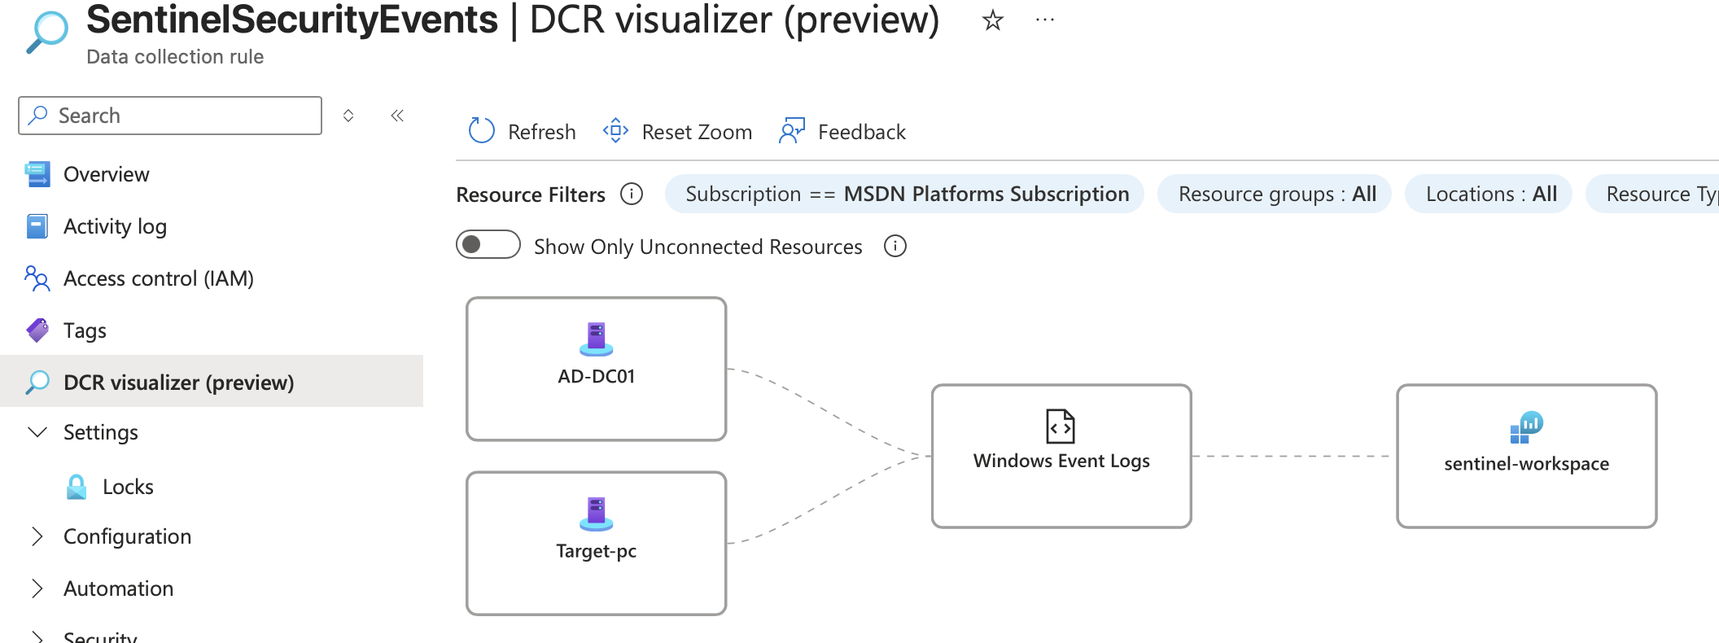Click the 'Data collection rule' subtitle text
Viewport: 1719px width, 643px height.
tap(175, 57)
